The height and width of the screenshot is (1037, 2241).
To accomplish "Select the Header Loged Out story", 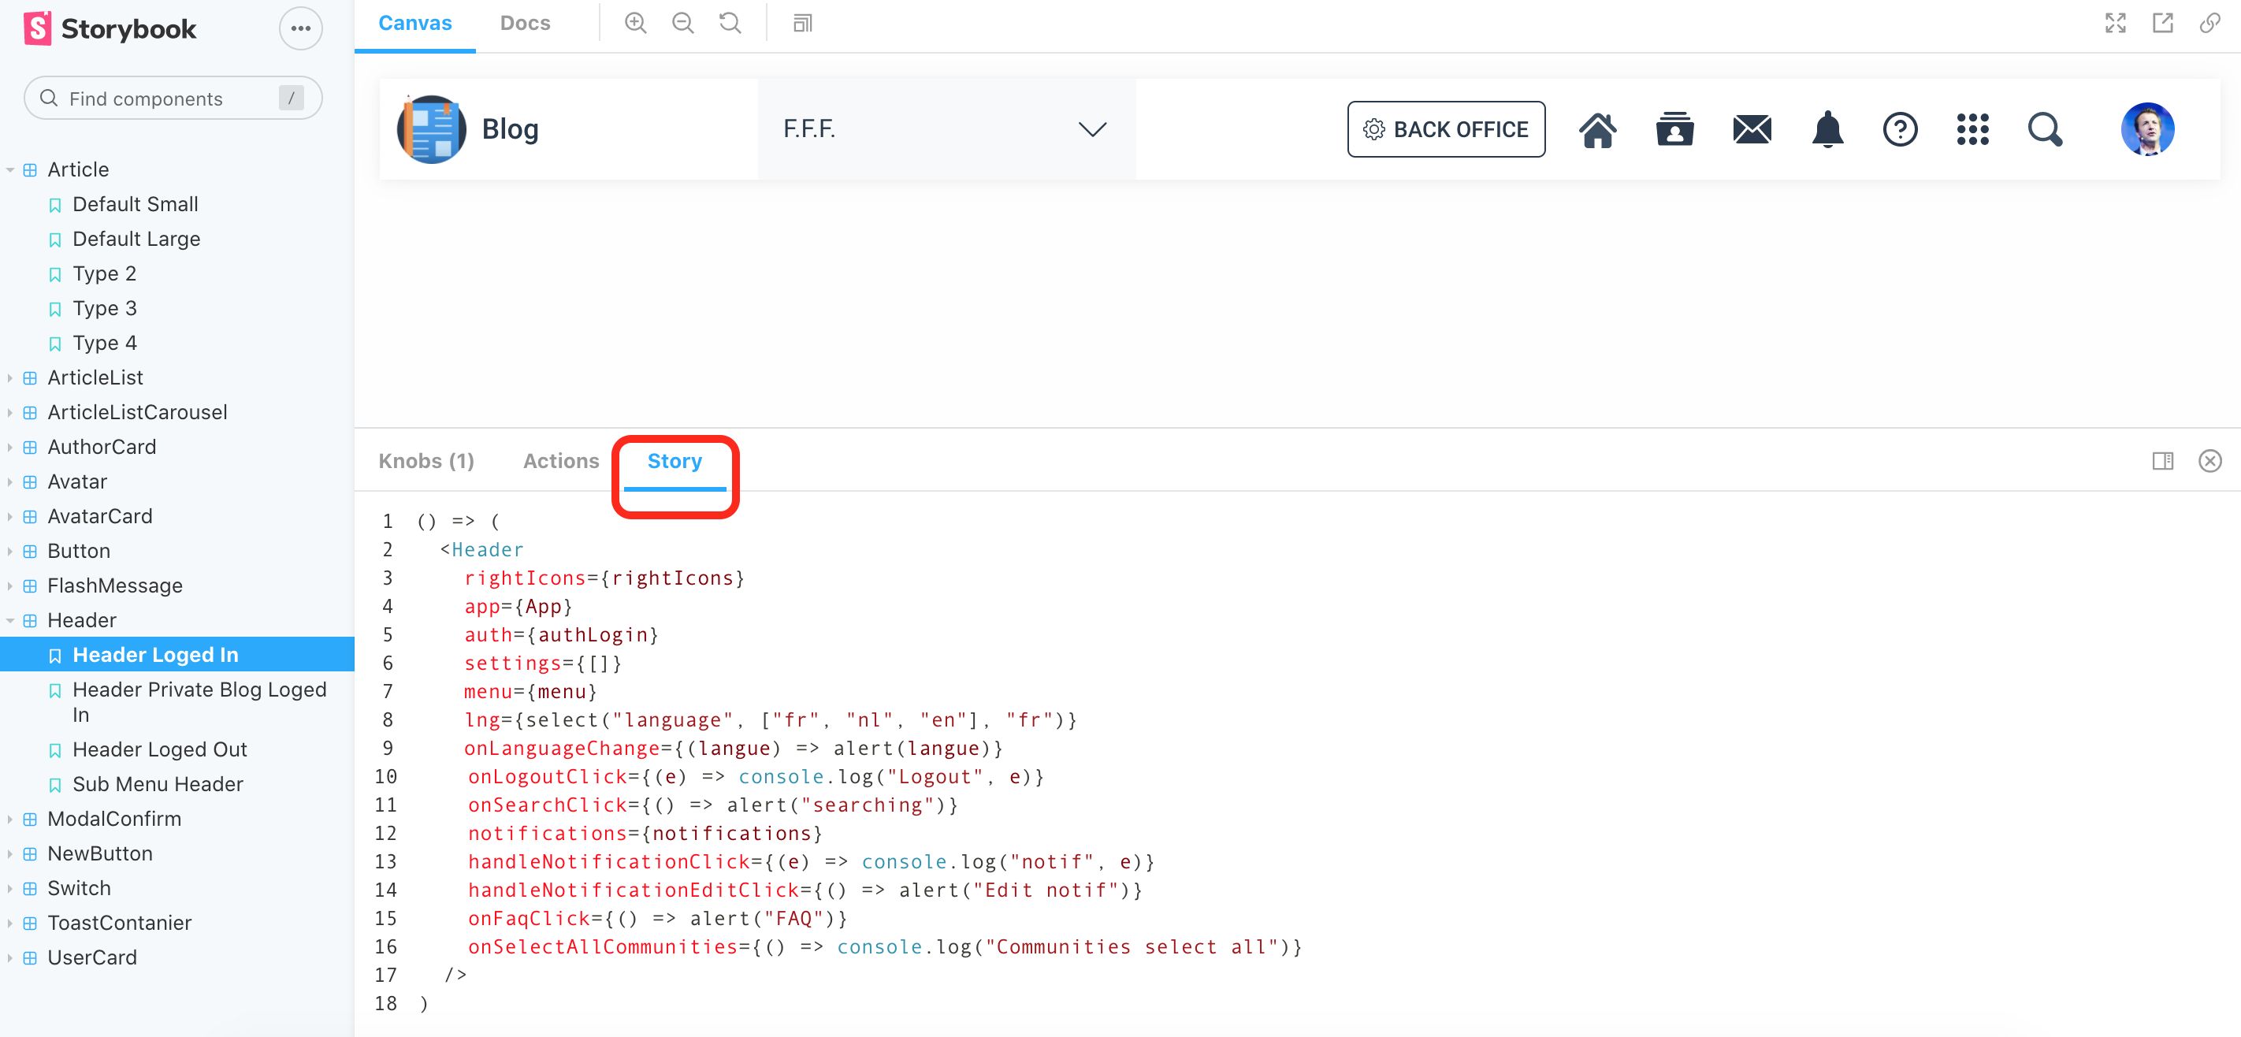I will 159,749.
